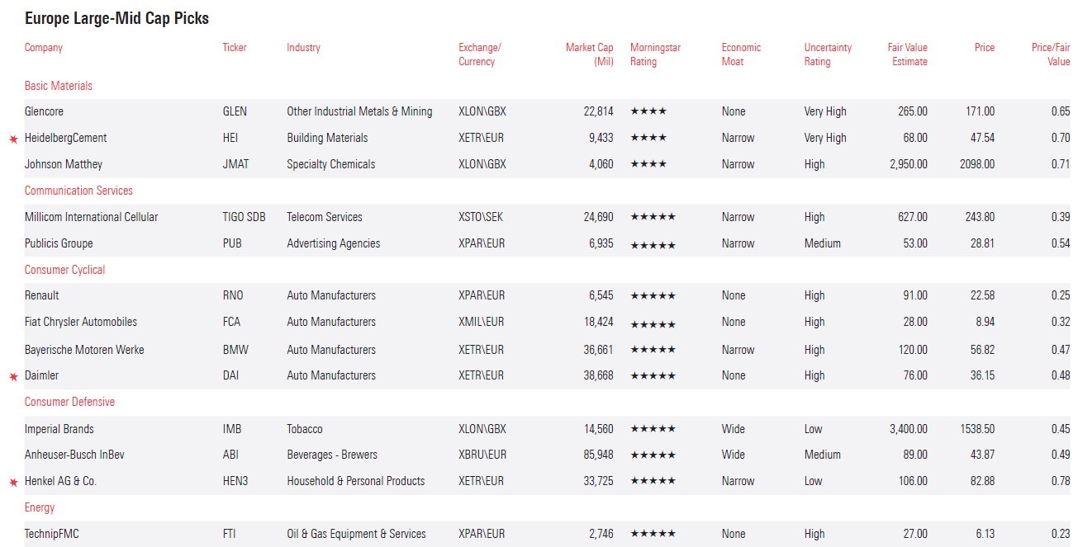This screenshot has height=547, width=1078.
Task: Click Glencore's four-star Morningstar rating
Action: (648, 111)
